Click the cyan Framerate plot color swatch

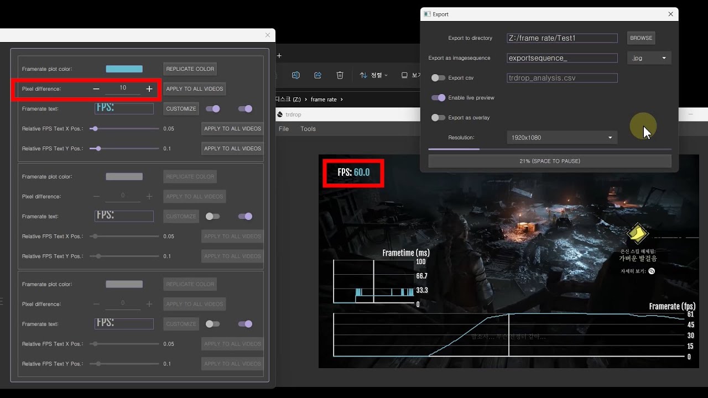pos(124,69)
